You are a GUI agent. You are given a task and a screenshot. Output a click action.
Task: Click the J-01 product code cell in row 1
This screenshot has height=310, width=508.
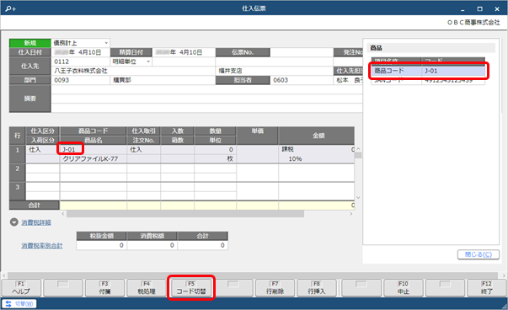pyautogui.click(x=94, y=149)
